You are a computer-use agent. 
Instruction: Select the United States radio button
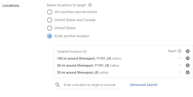click(50, 28)
